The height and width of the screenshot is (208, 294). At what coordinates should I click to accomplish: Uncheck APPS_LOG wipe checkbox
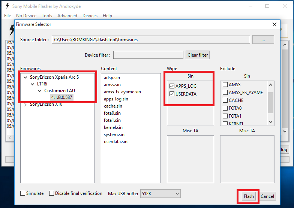tap(172, 86)
